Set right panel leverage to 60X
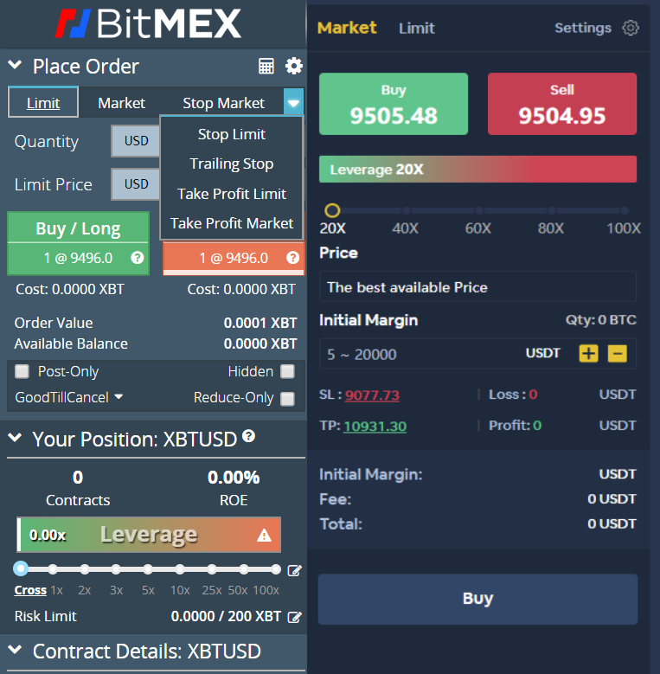The height and width of the screenshot is (674, 660). coord(478,210)
